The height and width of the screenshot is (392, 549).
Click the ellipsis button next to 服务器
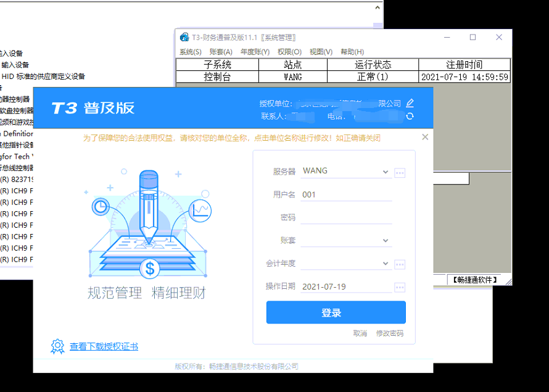click(400, 173)
